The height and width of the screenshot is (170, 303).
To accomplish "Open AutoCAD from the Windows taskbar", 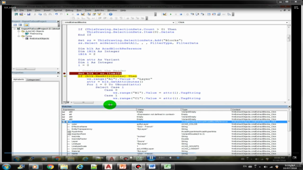I will (x=108, y=167).
